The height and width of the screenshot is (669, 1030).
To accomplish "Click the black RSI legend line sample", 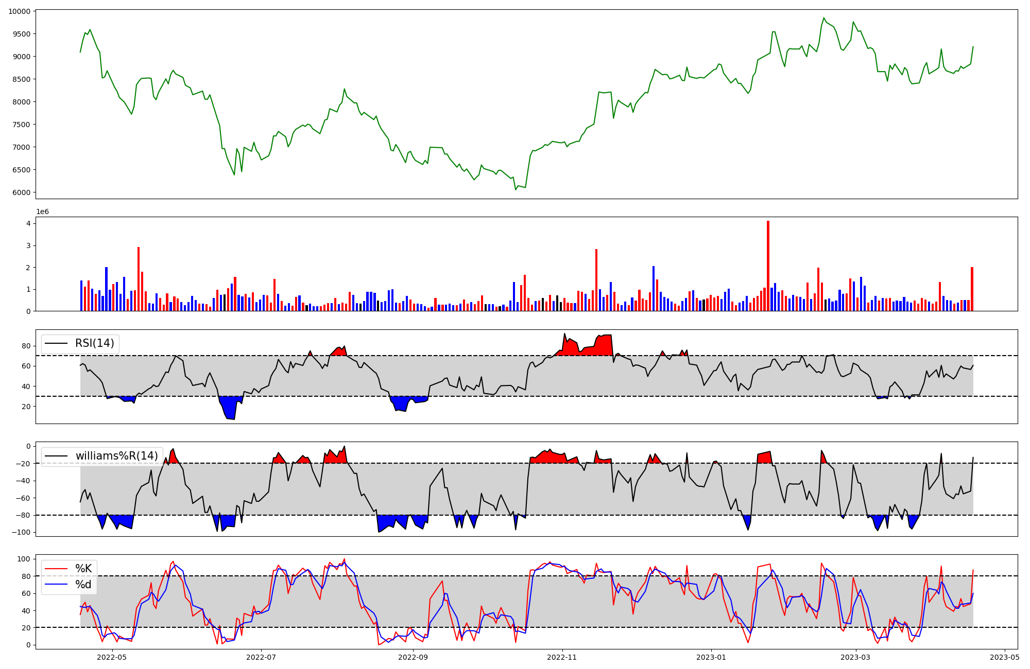I will point(57,343).
